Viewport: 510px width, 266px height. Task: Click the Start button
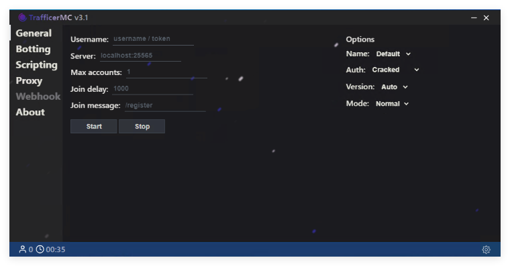point(94,127)
